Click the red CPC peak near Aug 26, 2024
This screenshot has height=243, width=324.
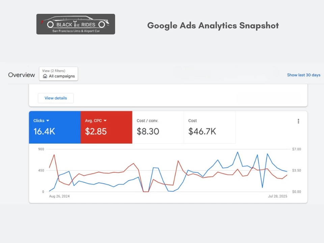coord(54,155)
